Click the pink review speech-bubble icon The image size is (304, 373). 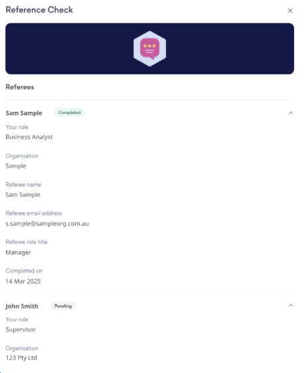pyautogui.click(x=149, y=49)
